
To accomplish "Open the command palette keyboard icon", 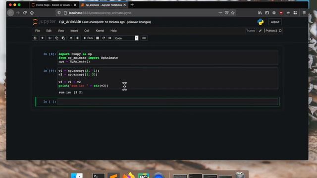I will click(144, 38).
